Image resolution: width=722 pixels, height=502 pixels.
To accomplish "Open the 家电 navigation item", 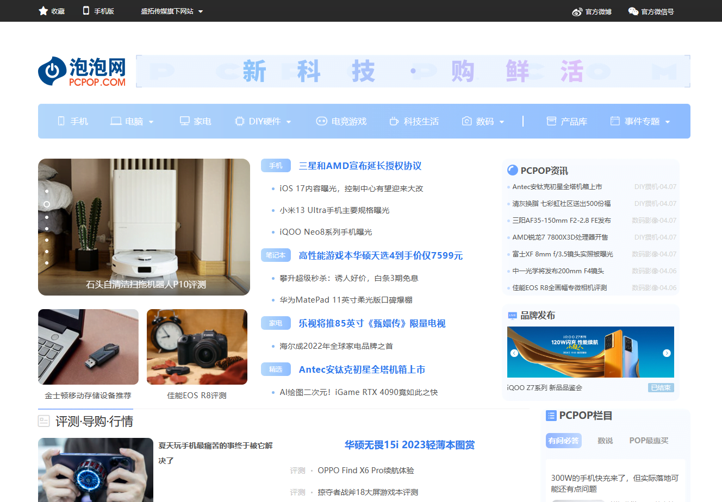I will [x=202, y=121].
